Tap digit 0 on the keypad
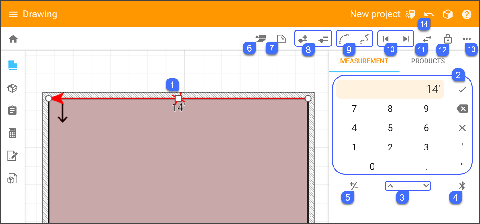The width and height of the screenshot is (480, 224). 372,167
